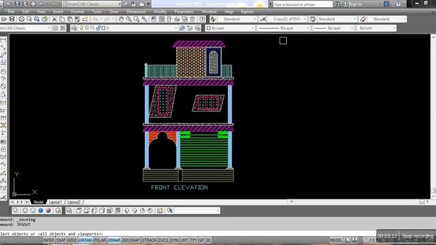The height and width of the screenshot is (245, 436).
Task: Toggle GRID display in status bar
Action: (x=72, y=240)
